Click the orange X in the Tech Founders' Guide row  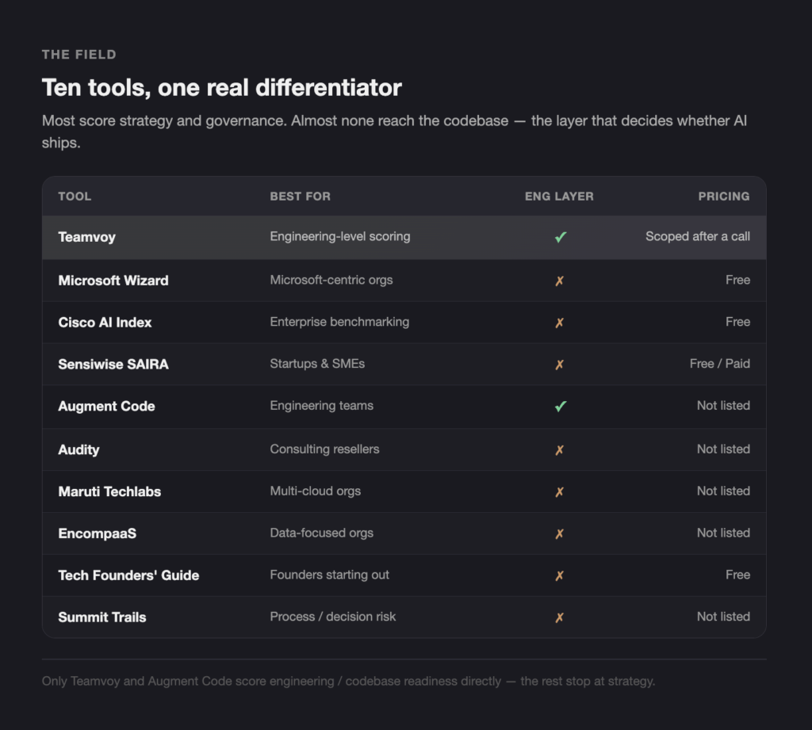pyautogui.click(x=559, y=575)
